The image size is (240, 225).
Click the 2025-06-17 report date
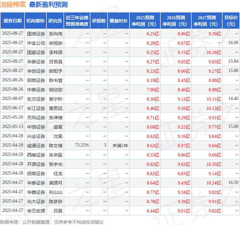[13, 108]
